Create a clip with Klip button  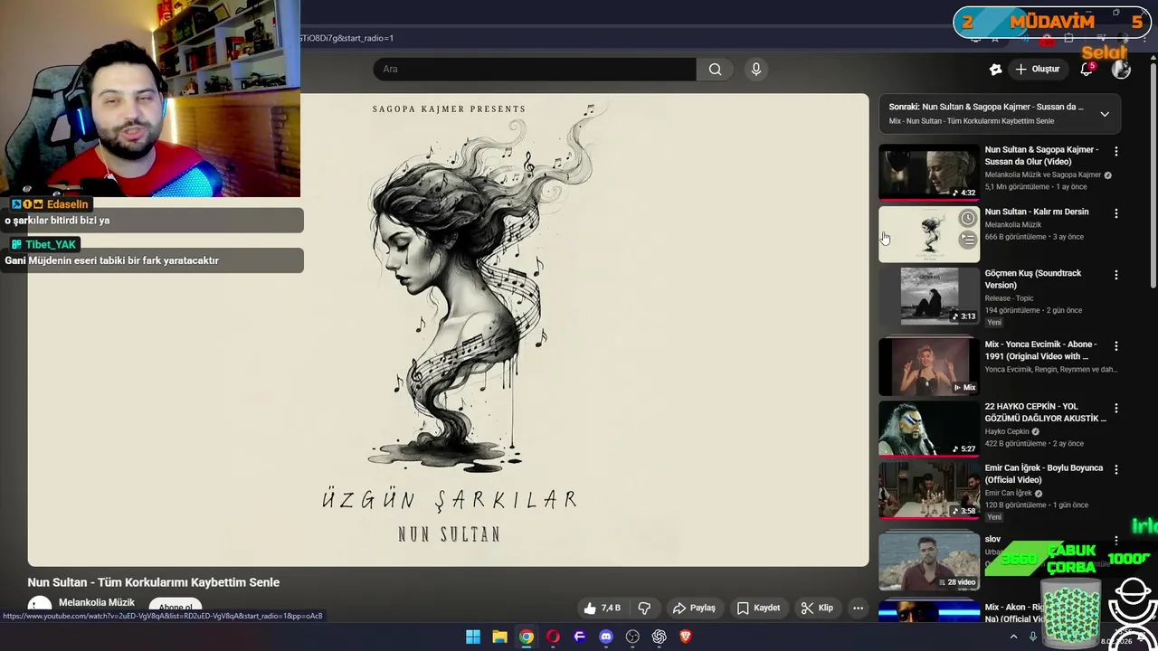click(817, 608)
